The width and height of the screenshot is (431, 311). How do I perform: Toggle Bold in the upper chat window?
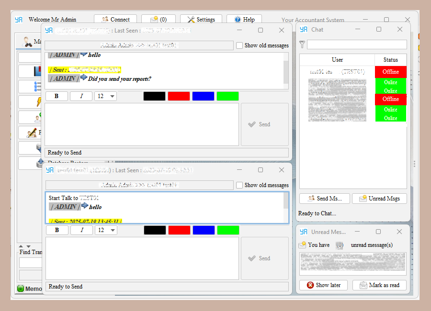pyautogui.click(x=57, y=96)
